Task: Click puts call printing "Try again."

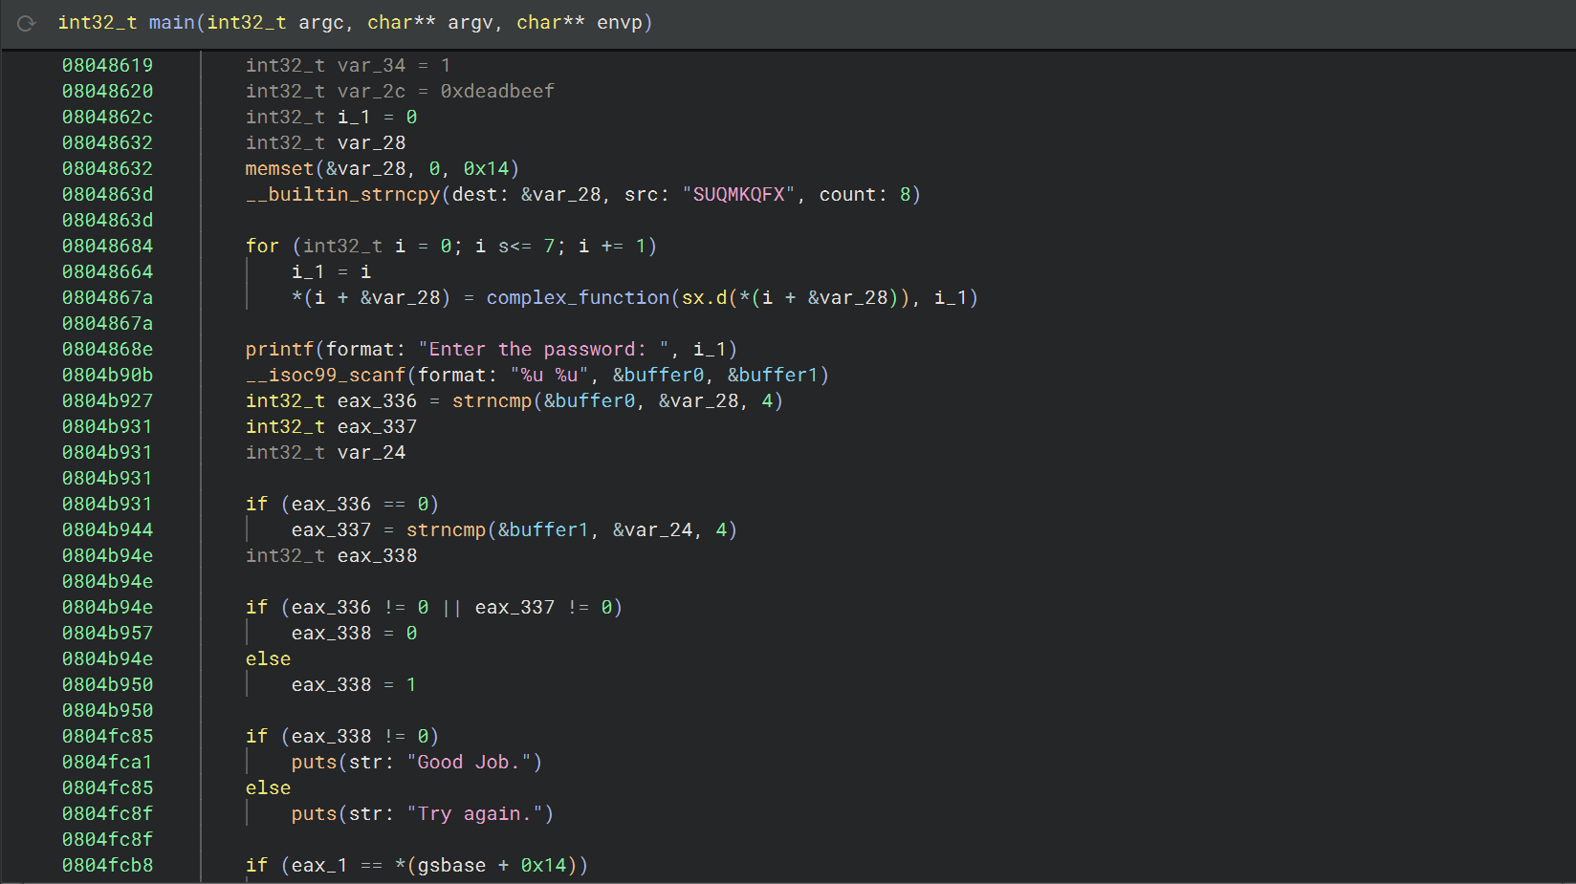Action: click(x=314, y=813)
